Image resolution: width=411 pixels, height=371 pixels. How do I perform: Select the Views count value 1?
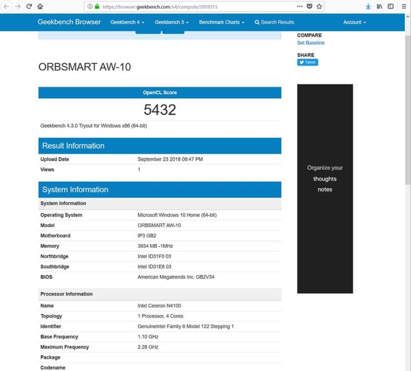(x=139, y=169)
